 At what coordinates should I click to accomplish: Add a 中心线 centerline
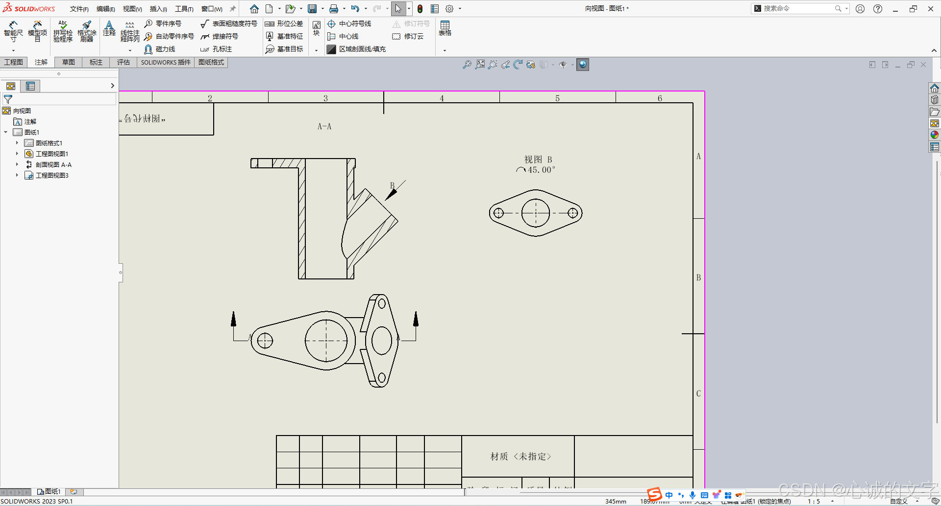(343, 36)
